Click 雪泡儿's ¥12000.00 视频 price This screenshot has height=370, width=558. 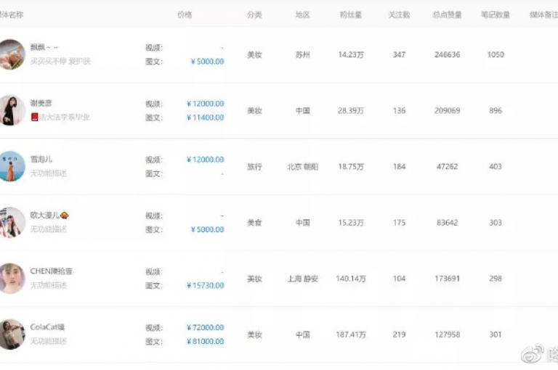(x=206, y=160)
